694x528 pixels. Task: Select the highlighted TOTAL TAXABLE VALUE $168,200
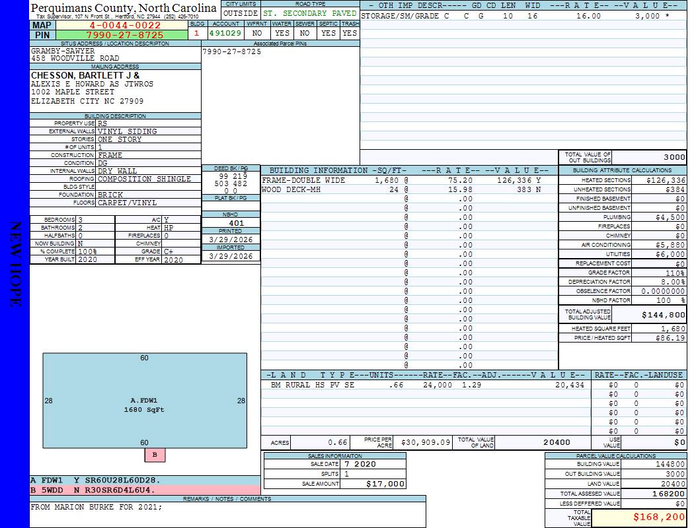click(639, 518)
